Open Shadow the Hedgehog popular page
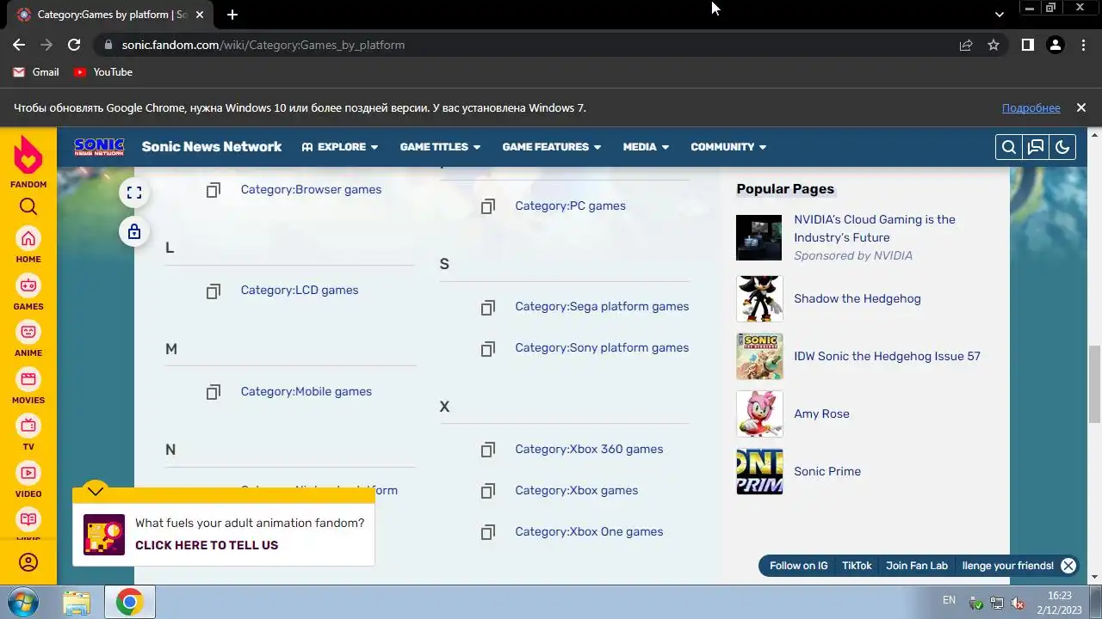Viewport: 1102px width, 619px height. 857,298
